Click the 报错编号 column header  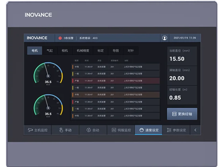(x=115, y=61)
